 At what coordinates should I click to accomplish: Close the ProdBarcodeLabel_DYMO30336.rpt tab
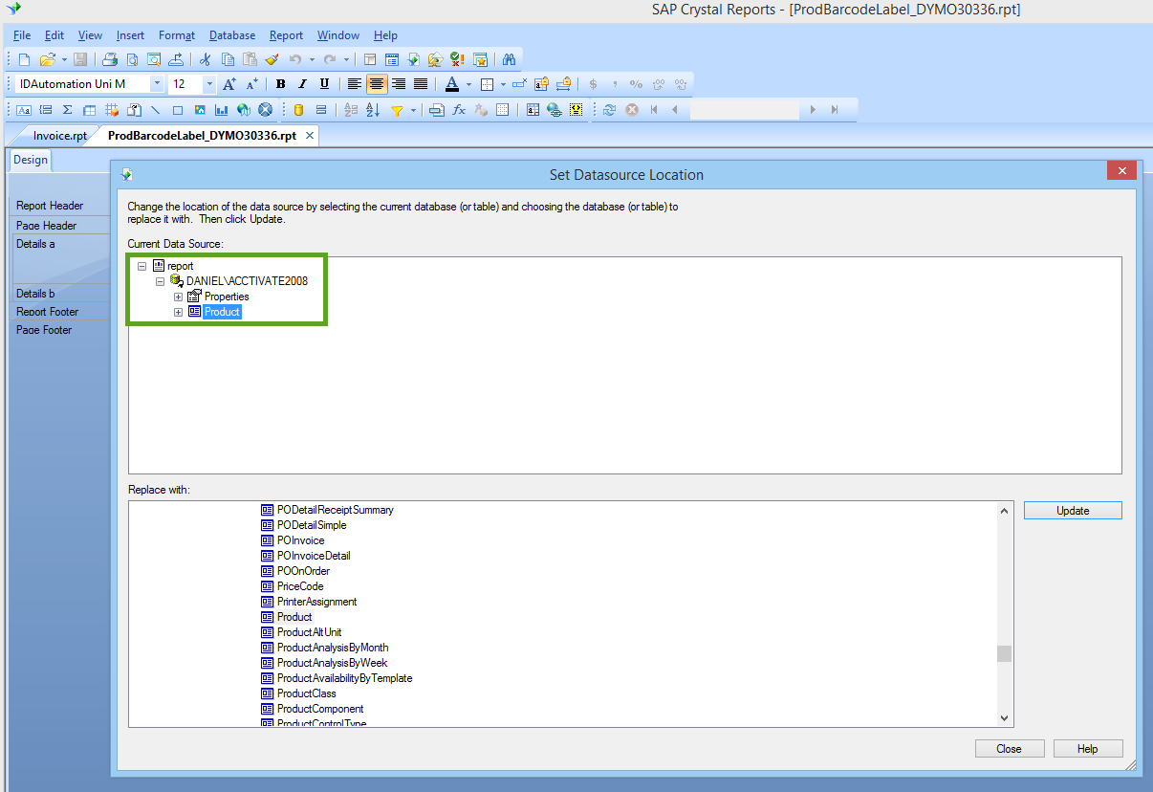click(309, 136)
